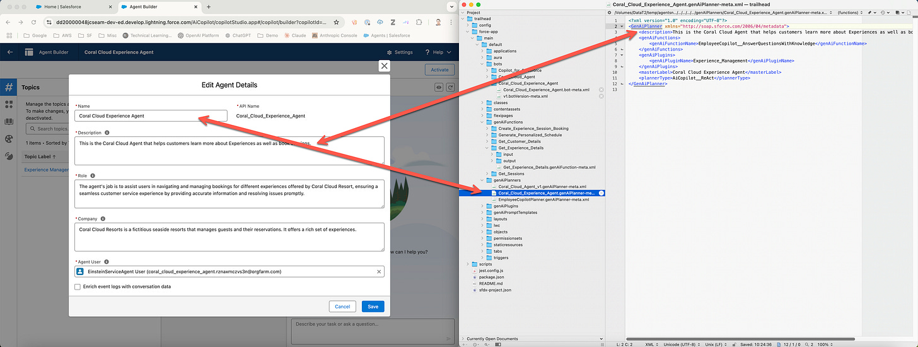
Task: Open the (functions) popup in editor
Action: (x=849, y=12)
